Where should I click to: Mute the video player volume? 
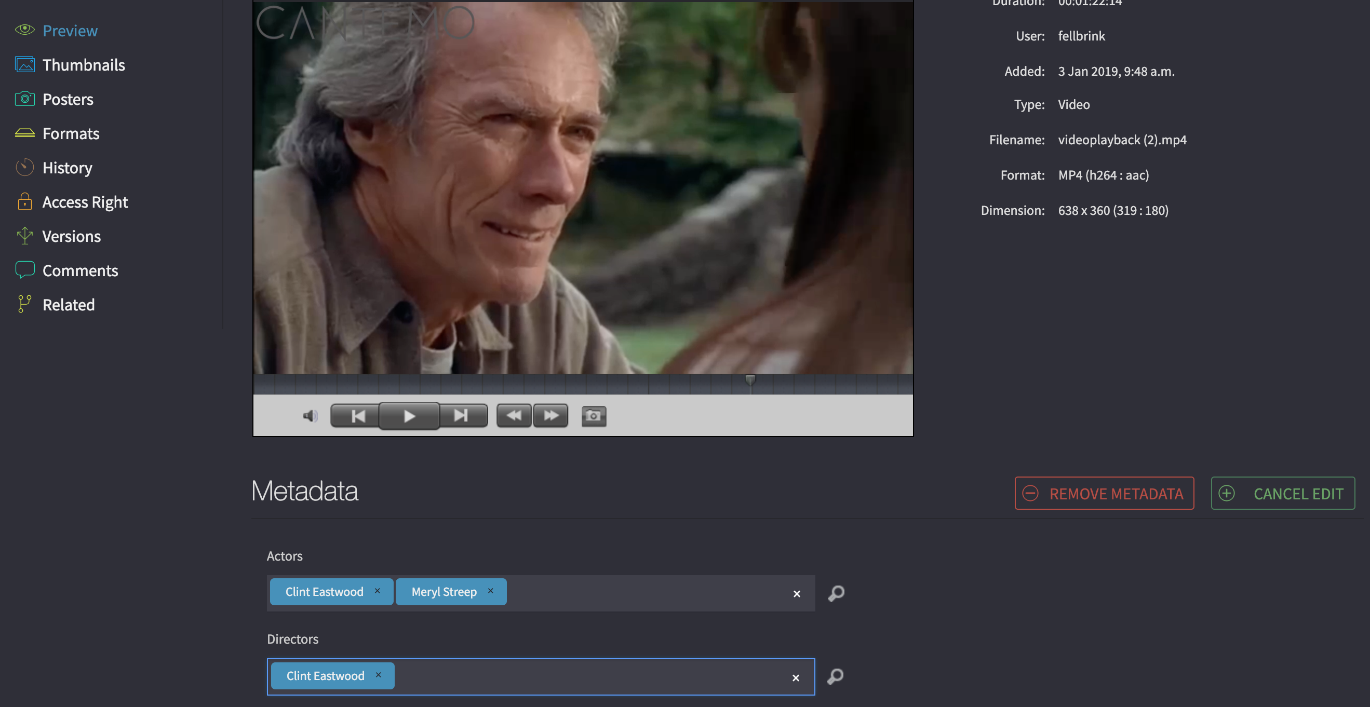310,416
